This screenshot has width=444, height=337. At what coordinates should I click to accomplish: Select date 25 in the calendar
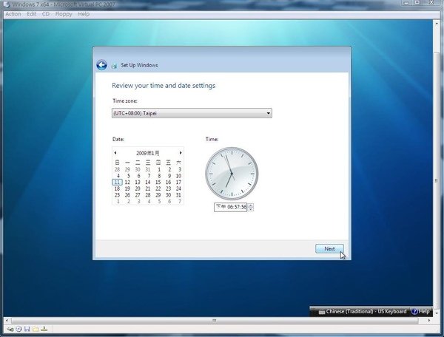tap(117, 195)
